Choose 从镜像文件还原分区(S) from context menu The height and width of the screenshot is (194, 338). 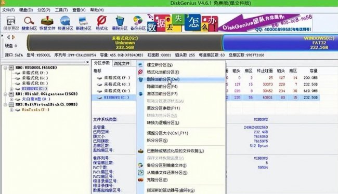(x=181, y=173)
